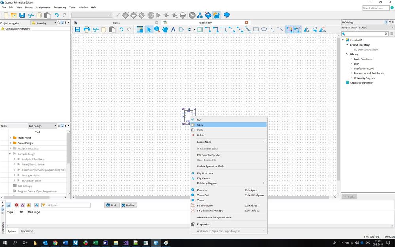Viewport: 395px width, 247px height.
Task: Choose the Text tool (A icon)
Action: 173,29
